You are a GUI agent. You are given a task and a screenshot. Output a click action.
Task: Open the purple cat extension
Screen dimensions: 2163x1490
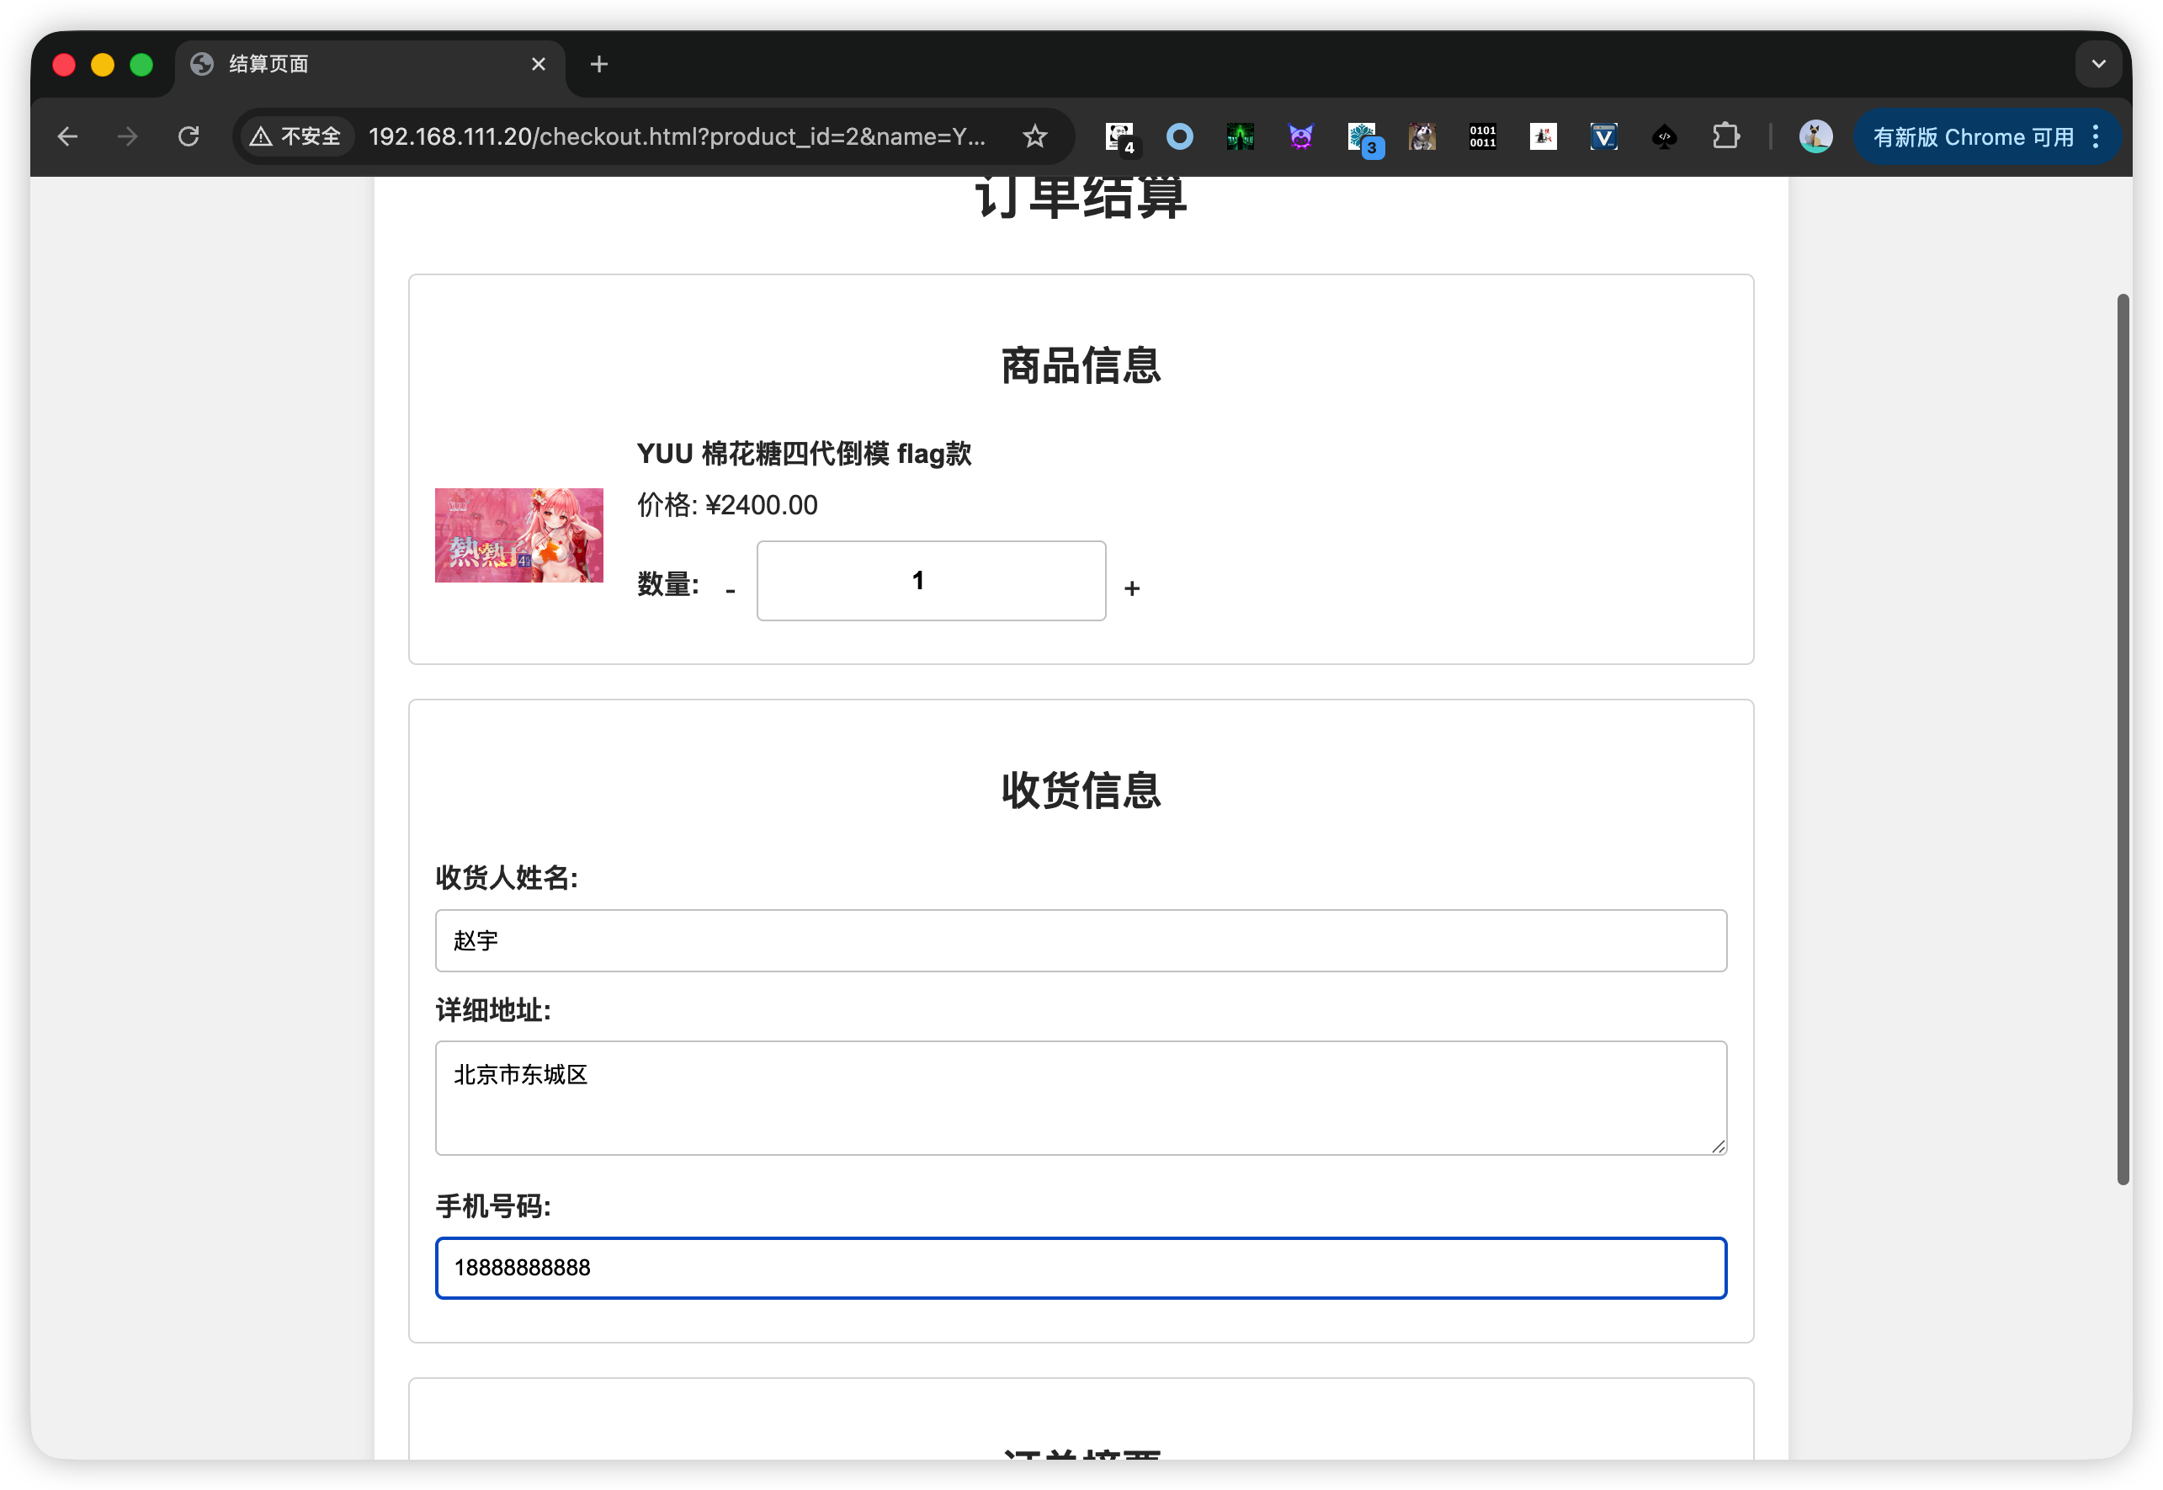coord(1301,136)
